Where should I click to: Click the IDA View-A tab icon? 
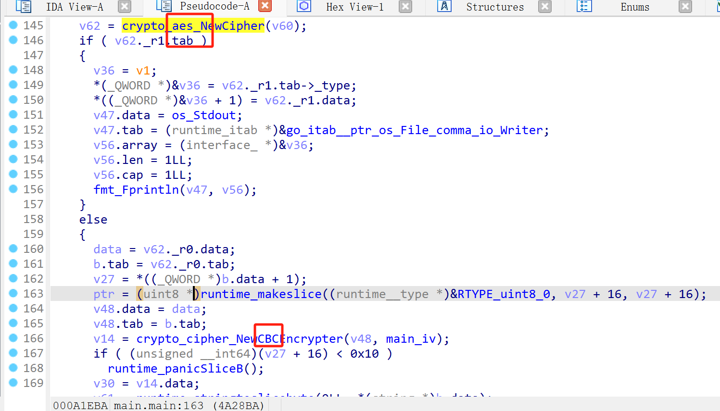23,6
